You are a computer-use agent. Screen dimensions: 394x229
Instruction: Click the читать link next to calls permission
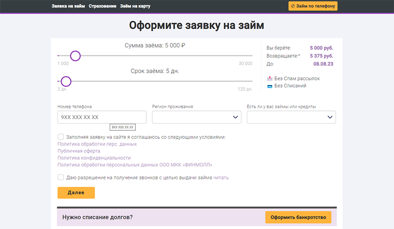pyautogui.click(x=221, y=178)
